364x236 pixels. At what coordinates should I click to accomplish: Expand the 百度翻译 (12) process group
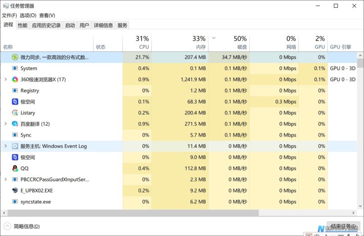click(x=6, y=124)
